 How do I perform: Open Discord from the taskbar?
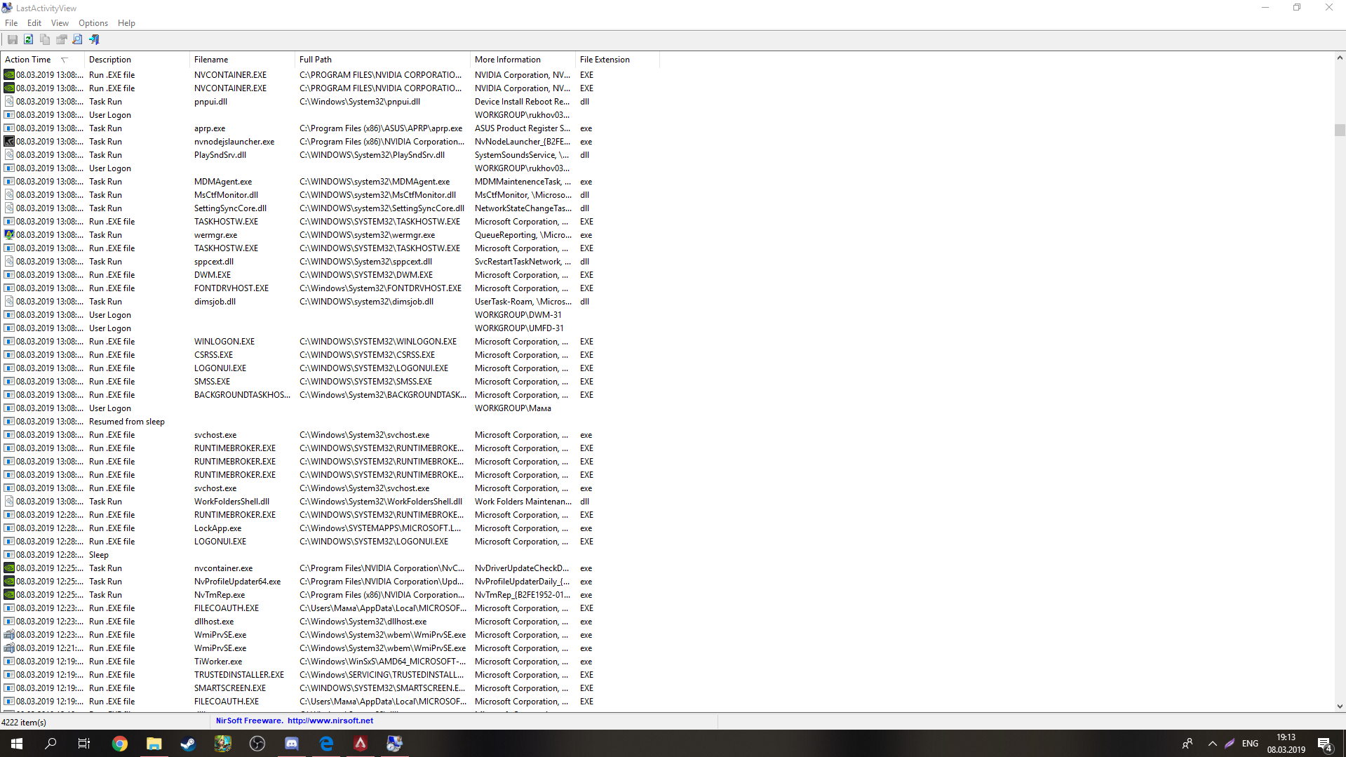(292, 744)
